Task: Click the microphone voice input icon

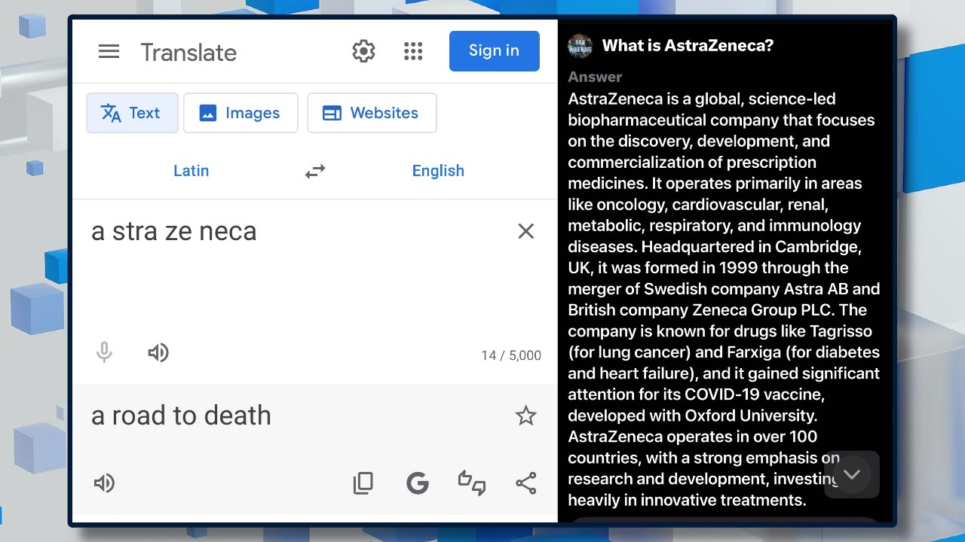Action: (104, 352)
